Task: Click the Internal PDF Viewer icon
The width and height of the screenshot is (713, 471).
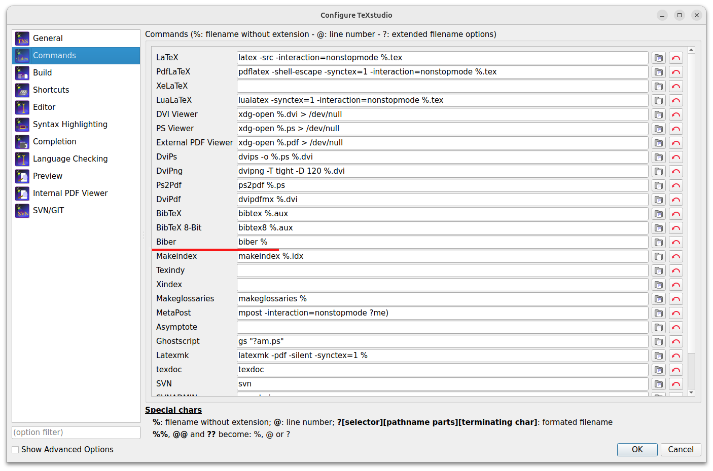Action: point(22,193)
